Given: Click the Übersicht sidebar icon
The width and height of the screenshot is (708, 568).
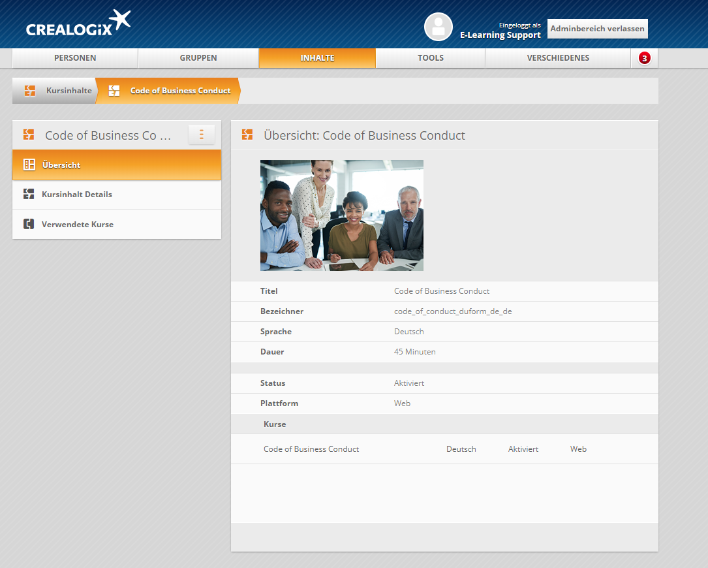Looking at the screenshot, I should [29, 165].
